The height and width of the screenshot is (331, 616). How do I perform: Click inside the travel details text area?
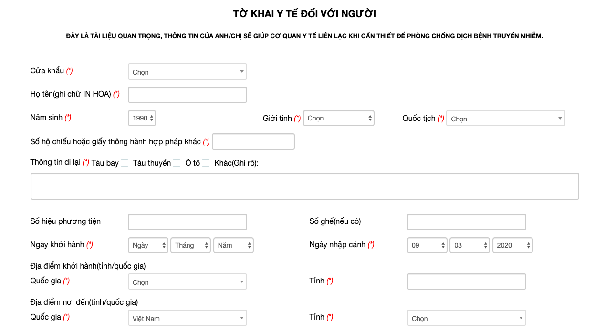click(305, 186)
